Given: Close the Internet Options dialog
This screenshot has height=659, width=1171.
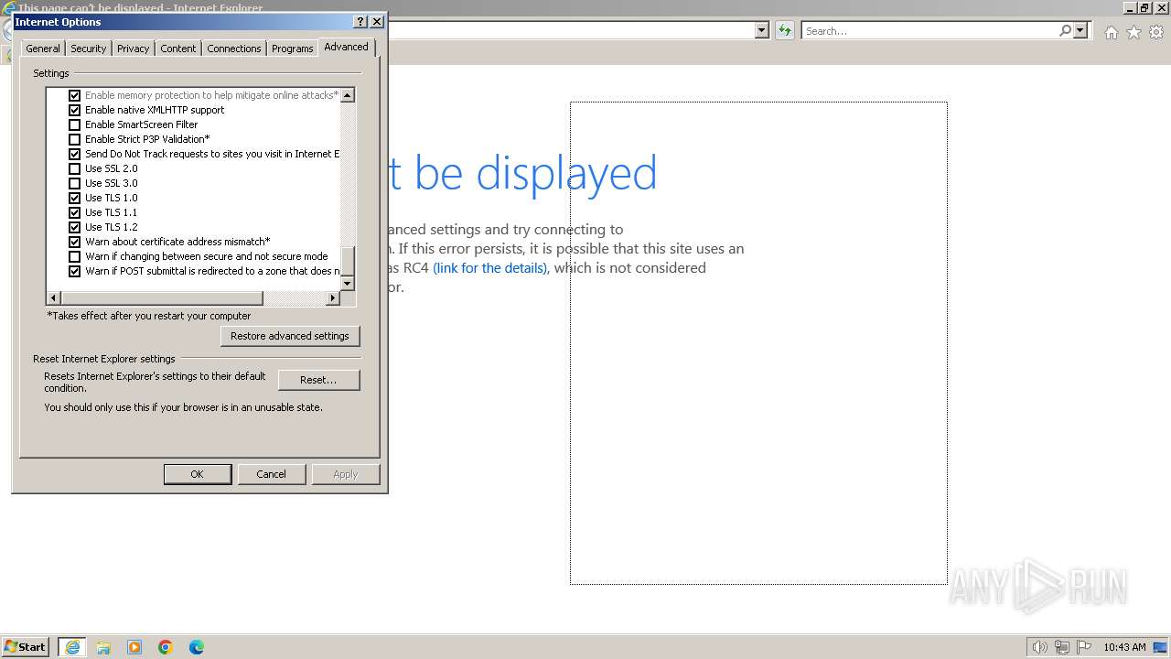Looking at the screenshot, I should 377,21.
